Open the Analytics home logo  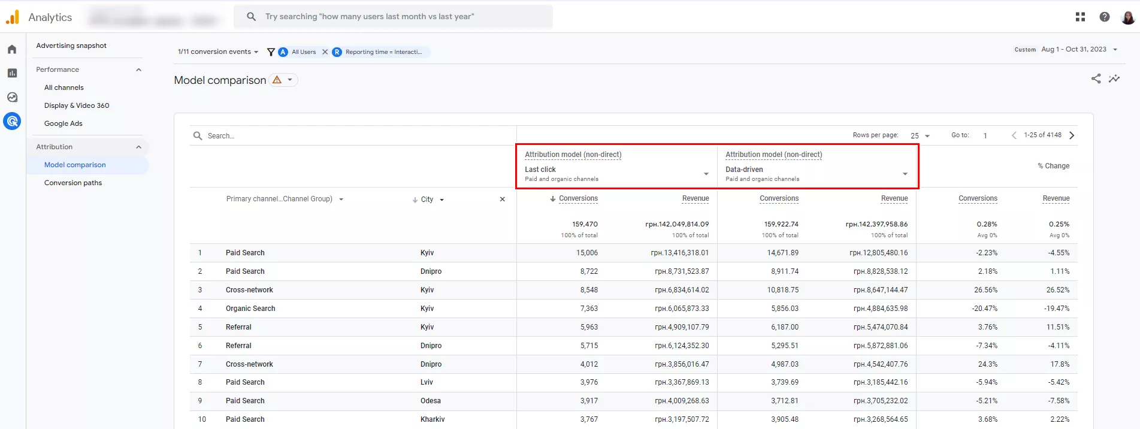13,17
